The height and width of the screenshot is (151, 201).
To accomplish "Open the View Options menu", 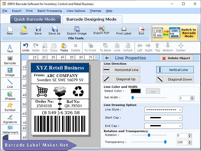I will pyautogui.click(x=76, y=11).
